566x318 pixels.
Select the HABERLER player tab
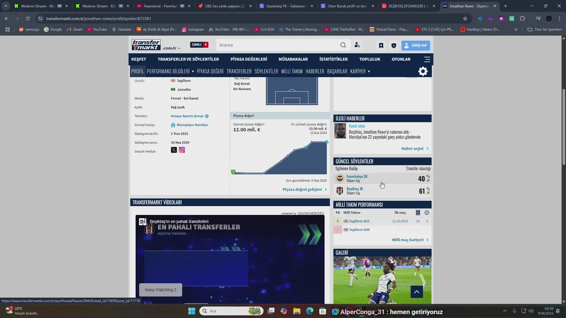pos(315,71)
